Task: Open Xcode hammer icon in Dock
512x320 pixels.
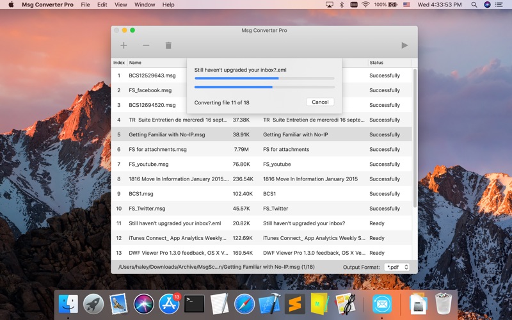Action: (269, 304)
